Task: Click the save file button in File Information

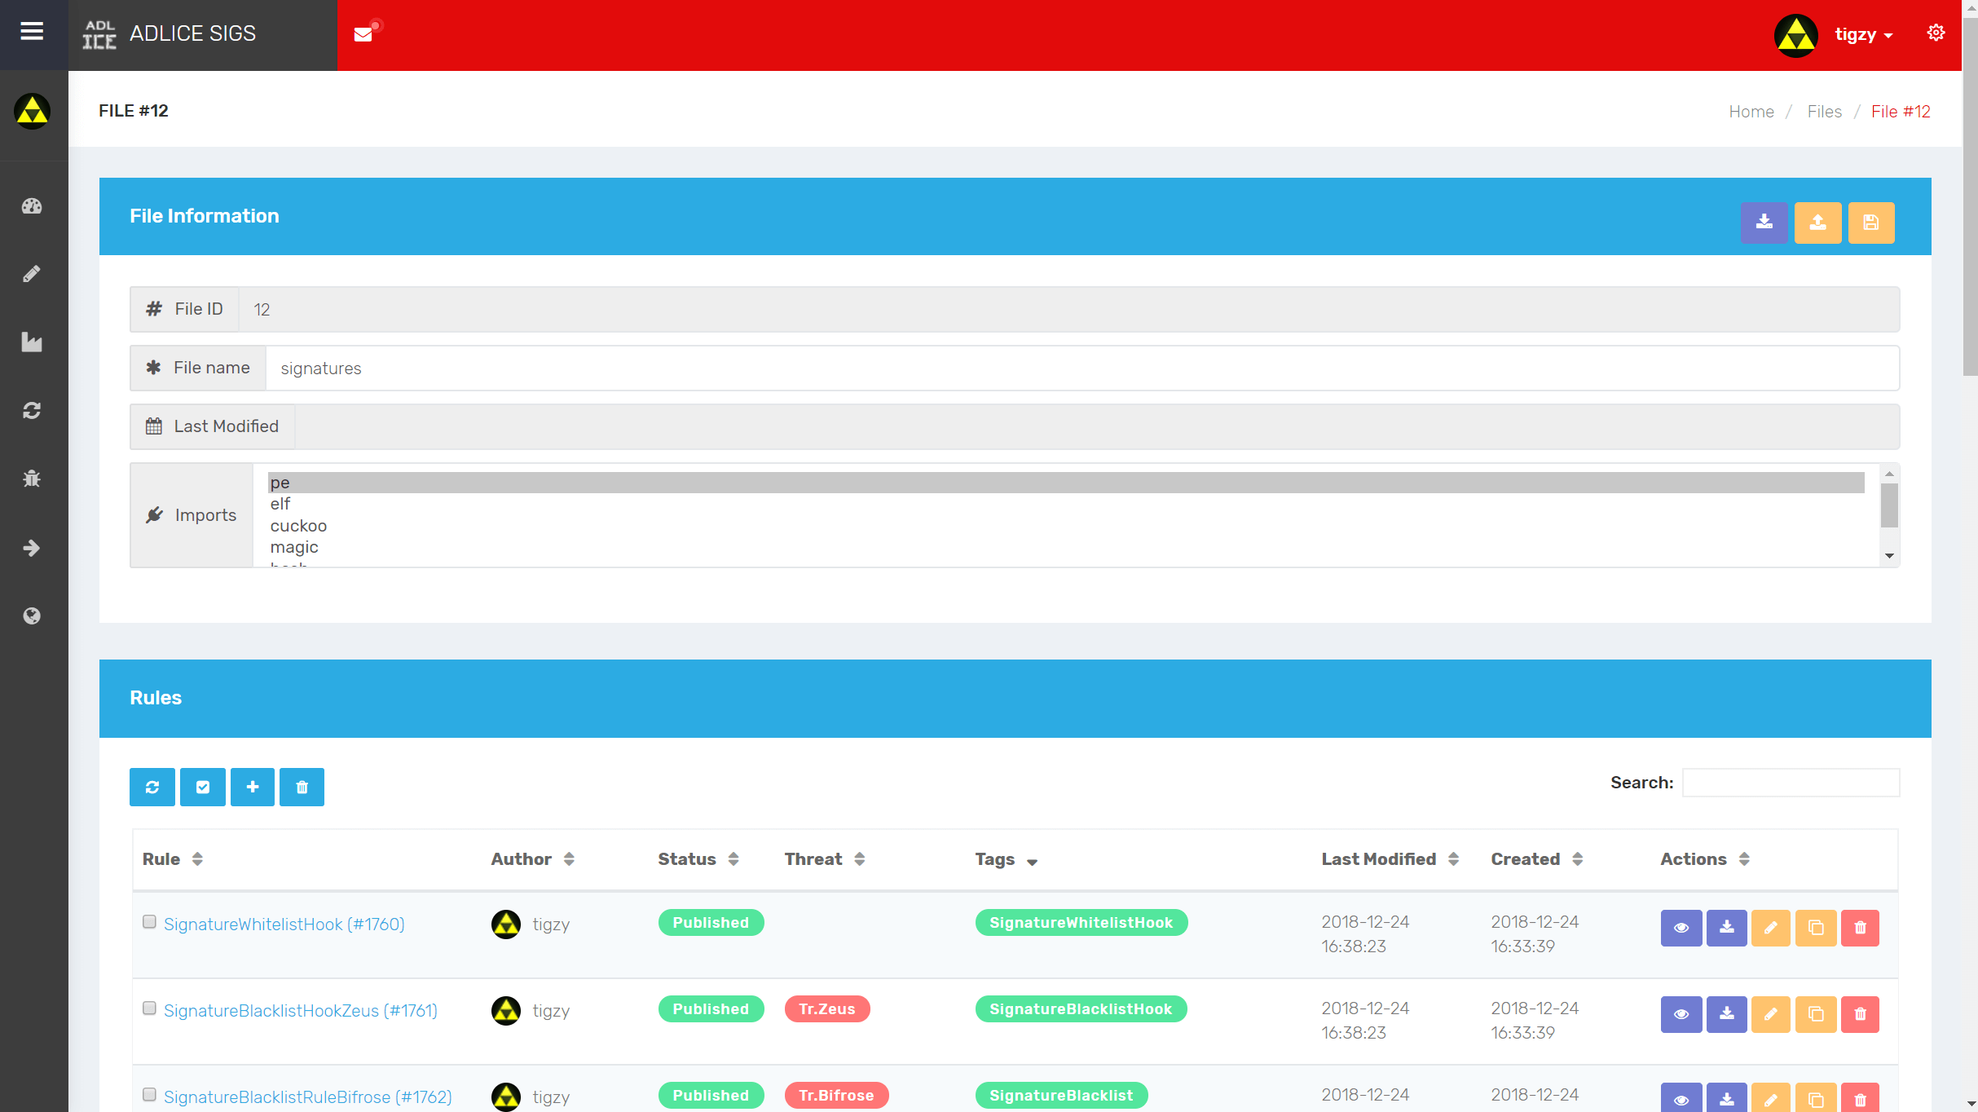Action: tap(1870, 223)
